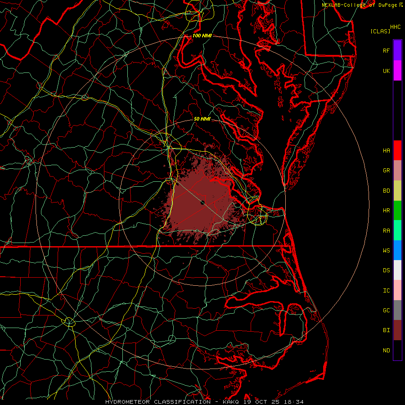Click the GR pink legend swatch

click(397, 171)
